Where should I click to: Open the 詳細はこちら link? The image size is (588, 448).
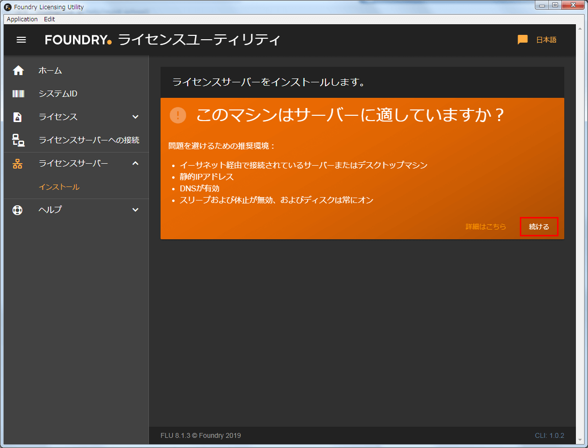pyautogui.click(x=486, y=227)
